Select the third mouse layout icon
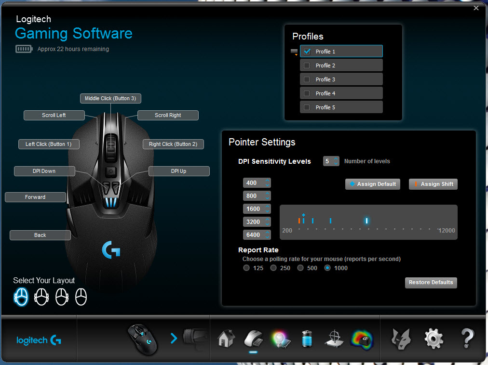Viewport: 488px width, 365px height. click(62, 297)
